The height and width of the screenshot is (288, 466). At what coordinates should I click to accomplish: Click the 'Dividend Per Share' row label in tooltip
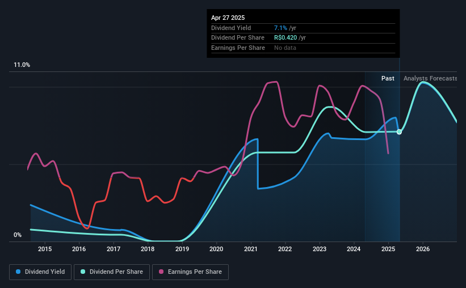pyautogui.click(x=237, y=38)
